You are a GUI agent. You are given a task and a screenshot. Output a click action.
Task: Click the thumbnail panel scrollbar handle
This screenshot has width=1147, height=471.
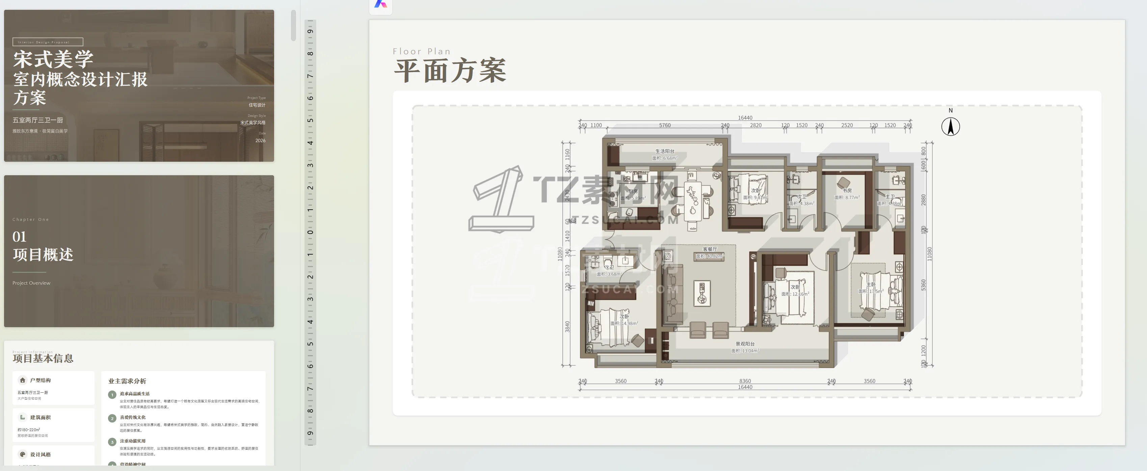click(x=293, y=25)
